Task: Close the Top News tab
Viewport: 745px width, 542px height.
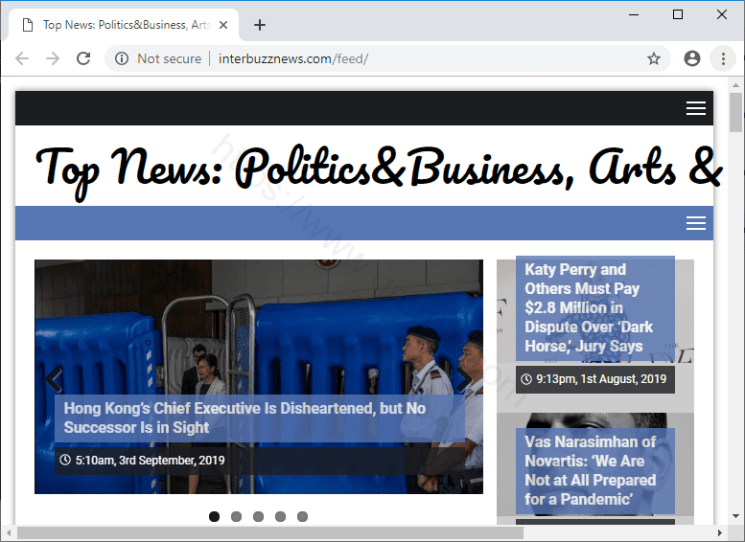Action: [222, 25]
